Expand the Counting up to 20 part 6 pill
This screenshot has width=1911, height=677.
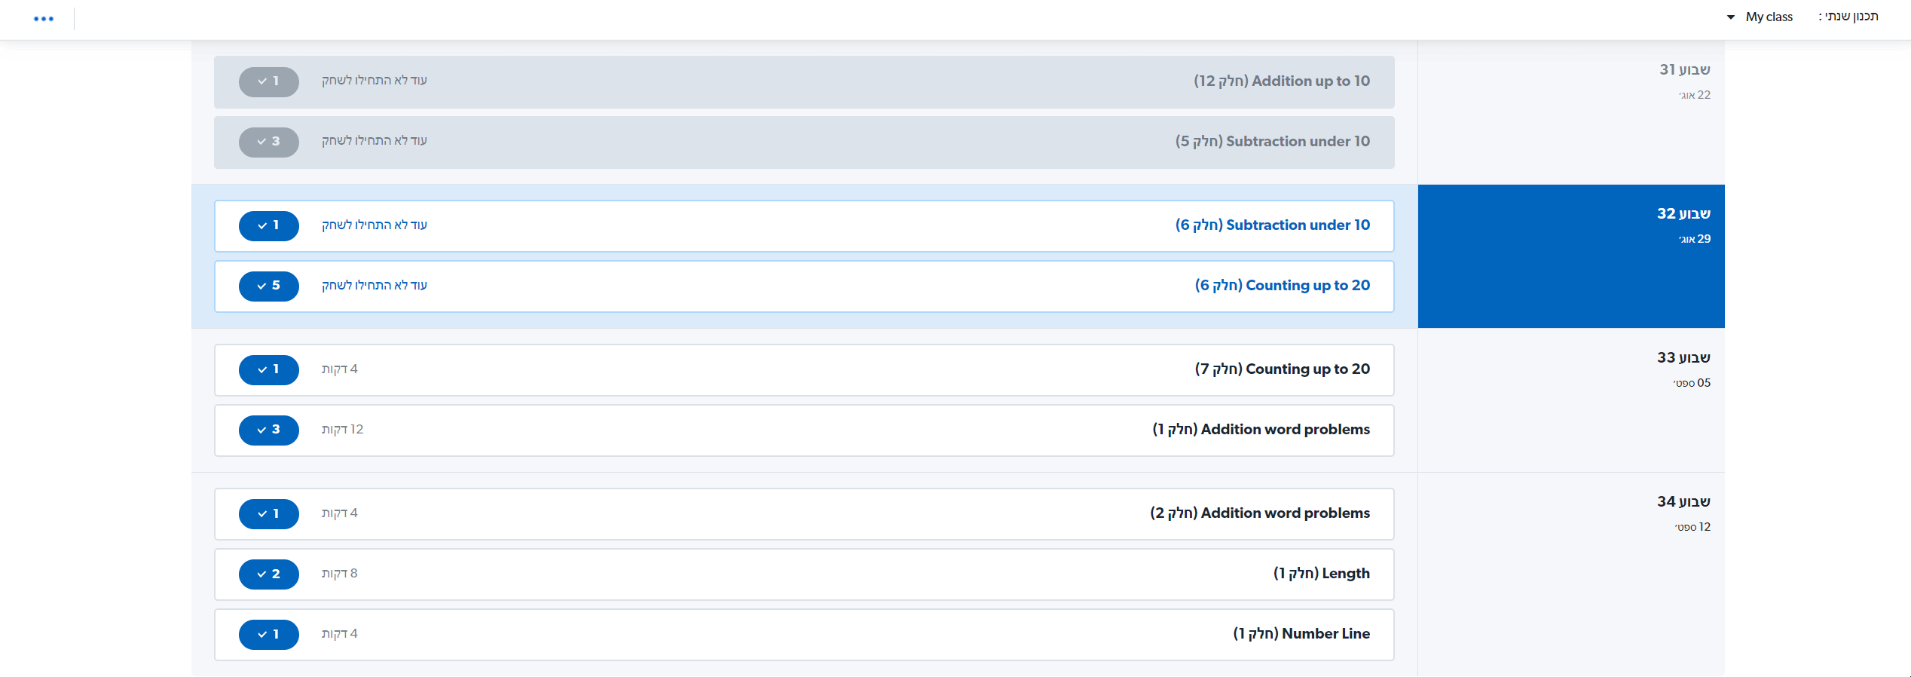coord(269,286)
